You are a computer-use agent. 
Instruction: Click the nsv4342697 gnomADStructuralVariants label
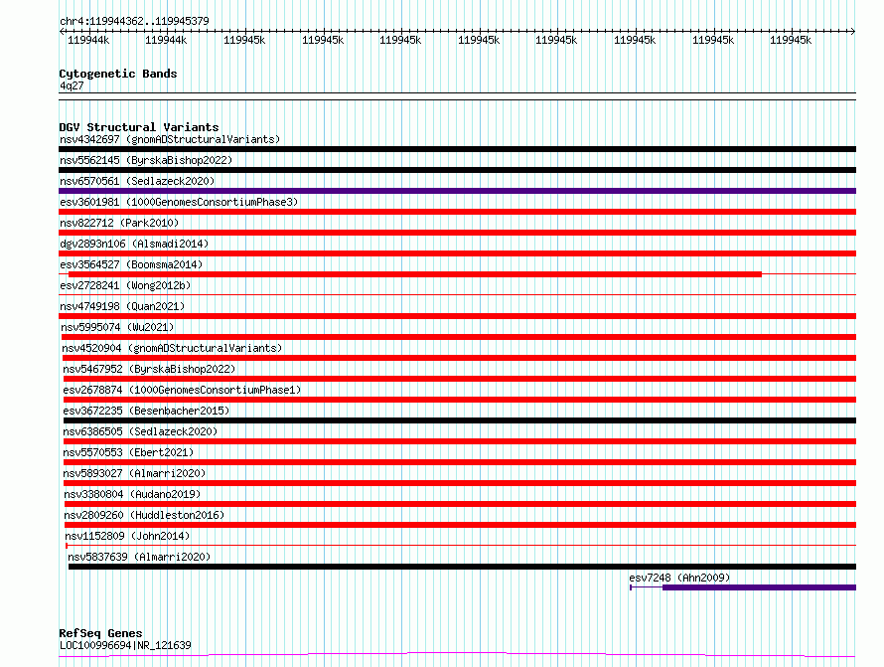coord(170,139)
